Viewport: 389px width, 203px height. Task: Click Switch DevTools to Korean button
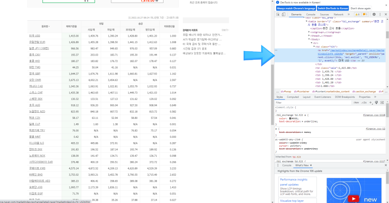coord(333,8)
